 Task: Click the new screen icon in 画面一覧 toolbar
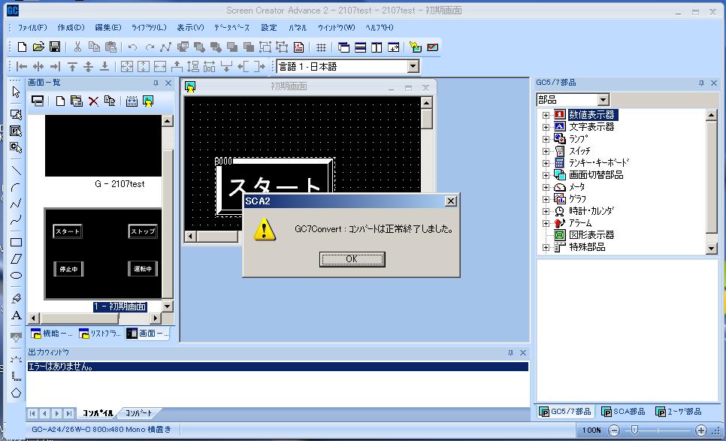60,101
